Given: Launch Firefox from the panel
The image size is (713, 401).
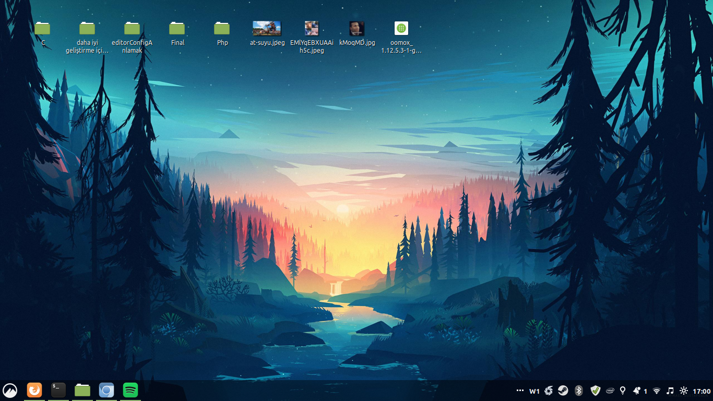Looking at the screenshot, I should (x=34, y=390).
